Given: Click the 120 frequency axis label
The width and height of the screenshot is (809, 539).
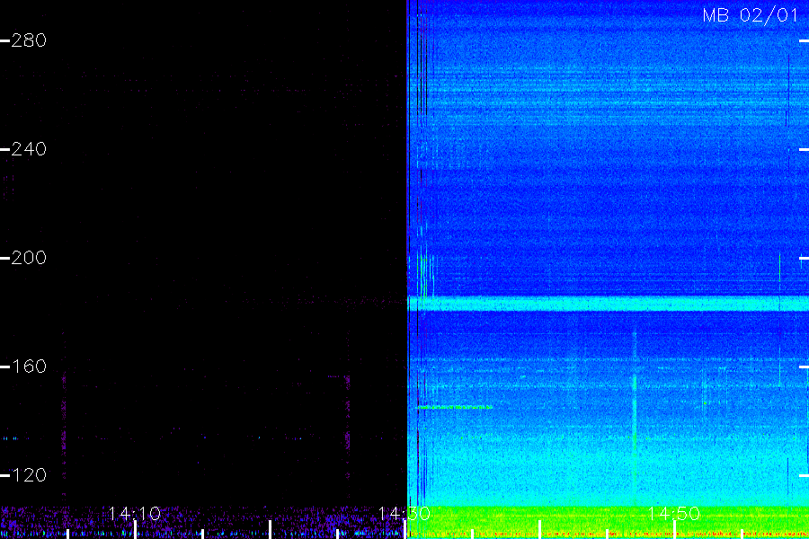Looking at the screenshot, I should 29,475.
